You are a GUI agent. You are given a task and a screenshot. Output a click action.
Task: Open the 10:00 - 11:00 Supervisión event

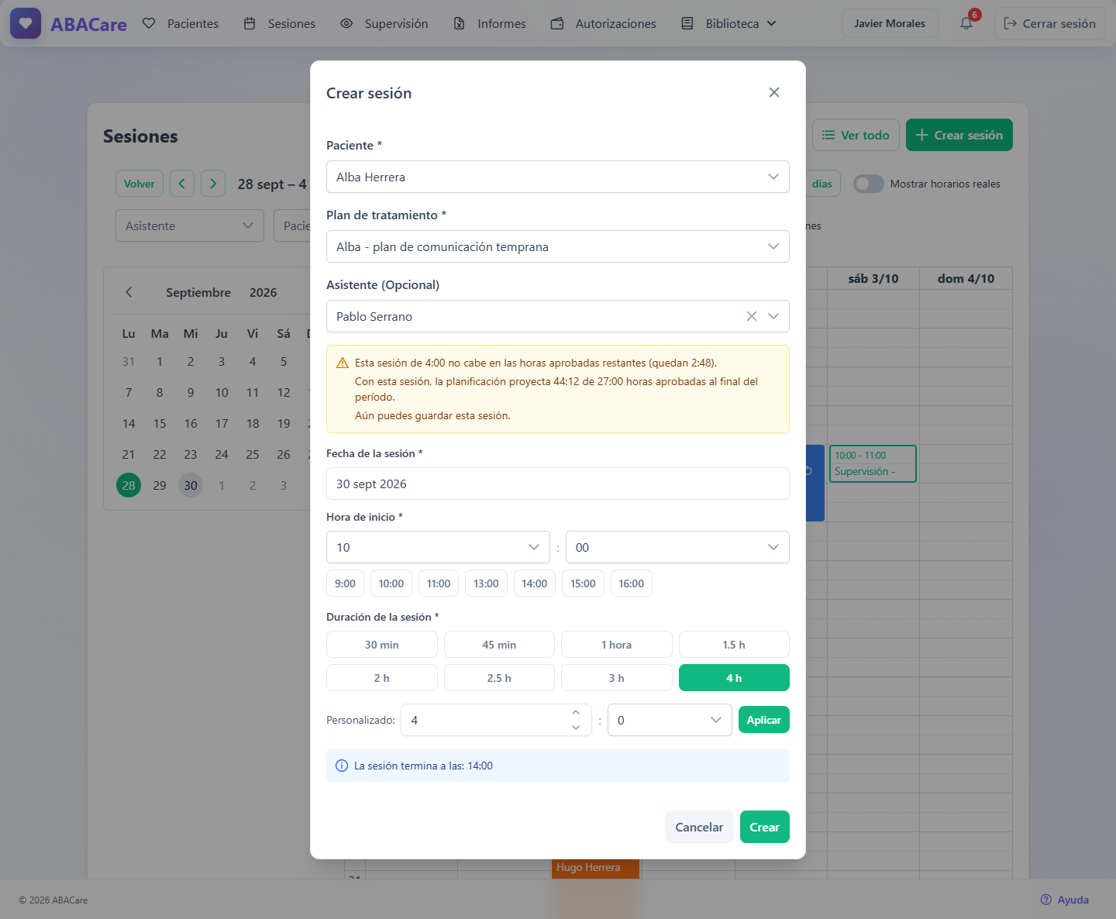[873, 463]
